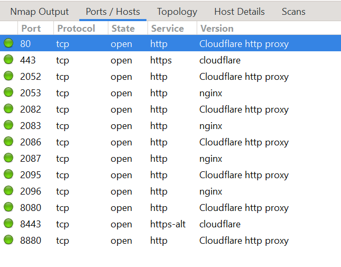341x267 pixels.
Task: Select the Ports / Hosts tab
Action: pyautogui.click(x=113, y=11)
